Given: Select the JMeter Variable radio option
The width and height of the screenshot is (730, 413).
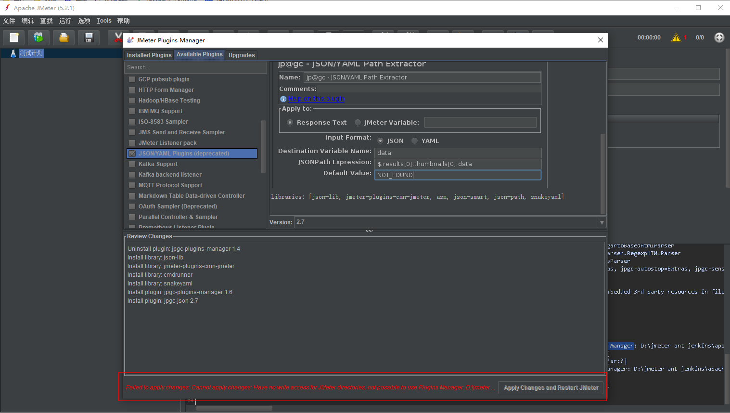Looking at the screenshot, I should 358,122.
